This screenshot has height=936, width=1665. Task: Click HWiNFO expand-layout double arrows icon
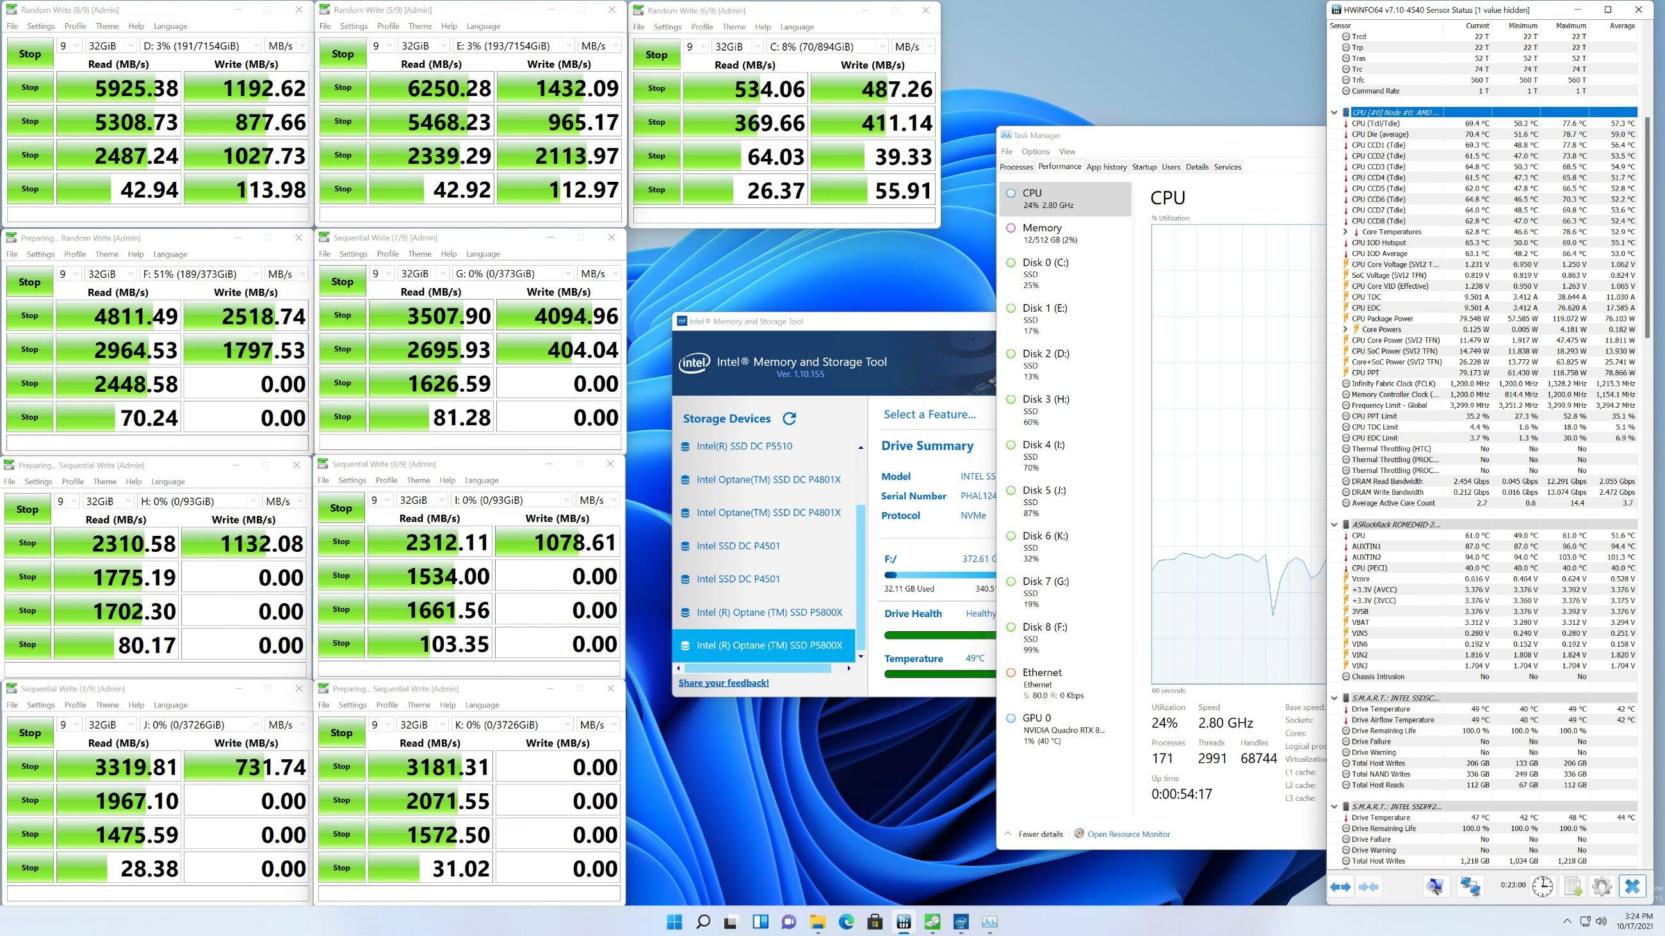(1340, 886)
